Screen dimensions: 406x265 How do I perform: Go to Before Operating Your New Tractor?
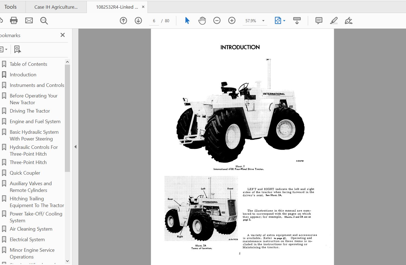[x=34, y=99]
